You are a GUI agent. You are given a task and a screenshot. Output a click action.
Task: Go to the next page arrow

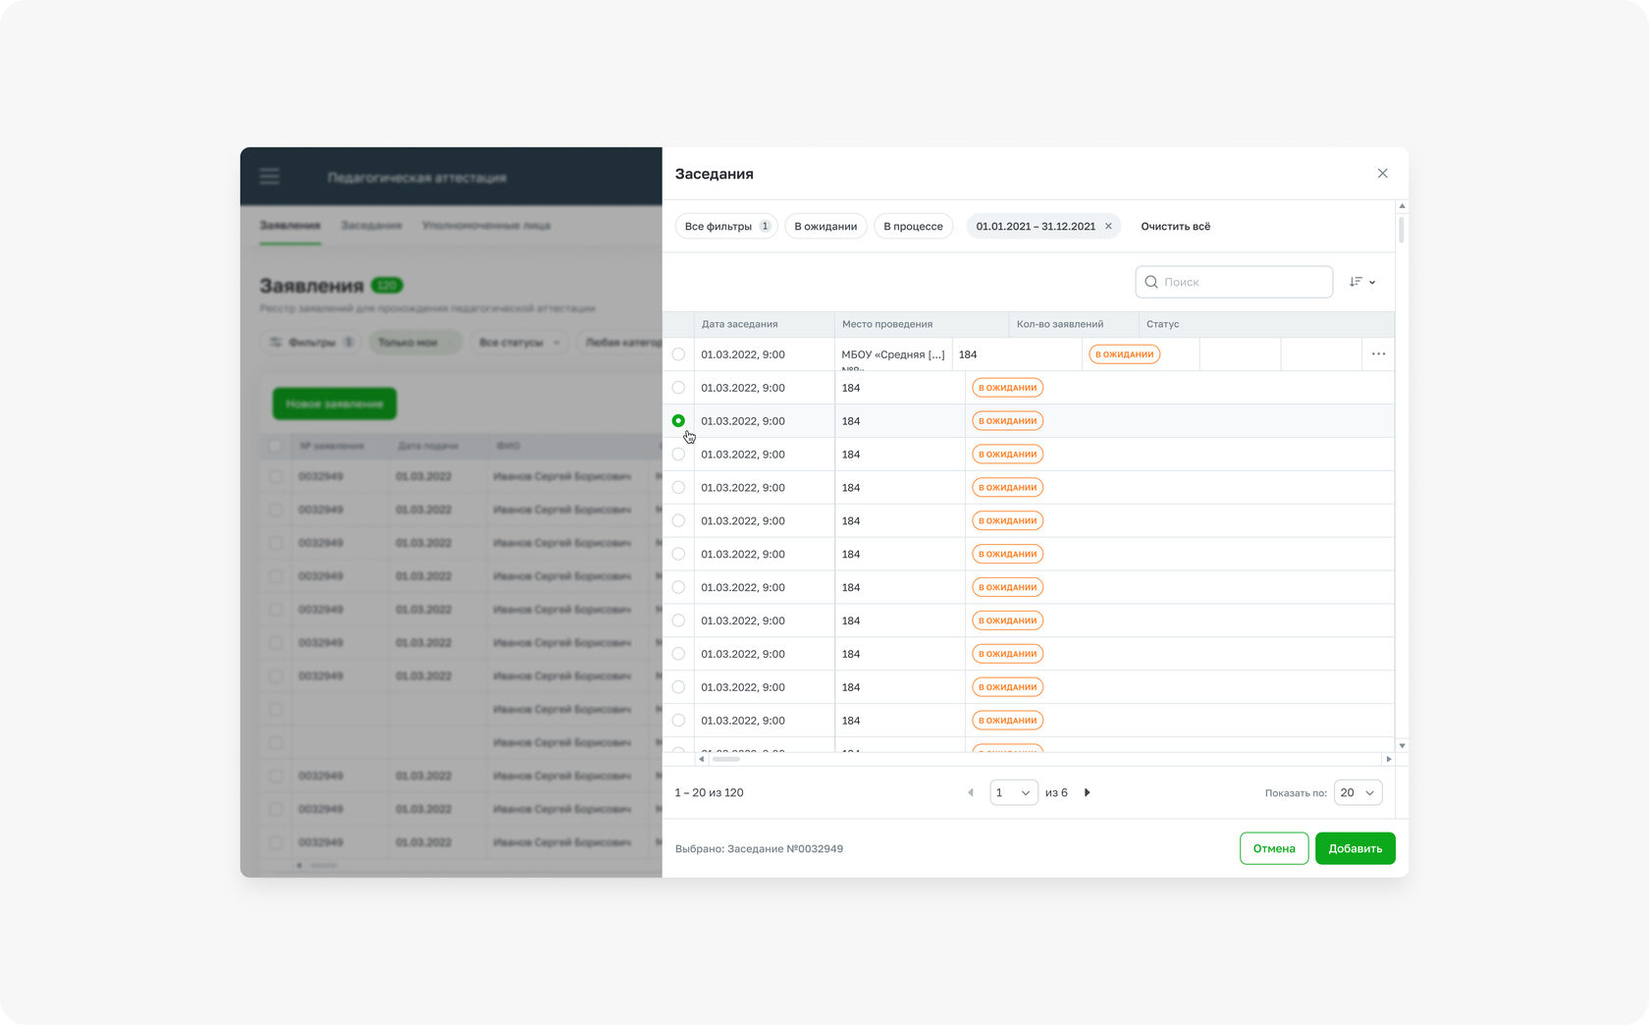[1087, 792]
